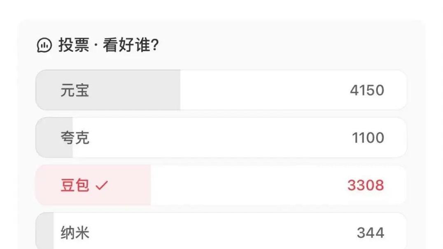Click the white empty area of 豆包 bar
The height and width of the screenshot is (249, 443).
(x=247, y=186)
